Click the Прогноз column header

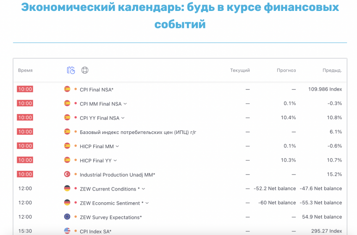(286, 70)
